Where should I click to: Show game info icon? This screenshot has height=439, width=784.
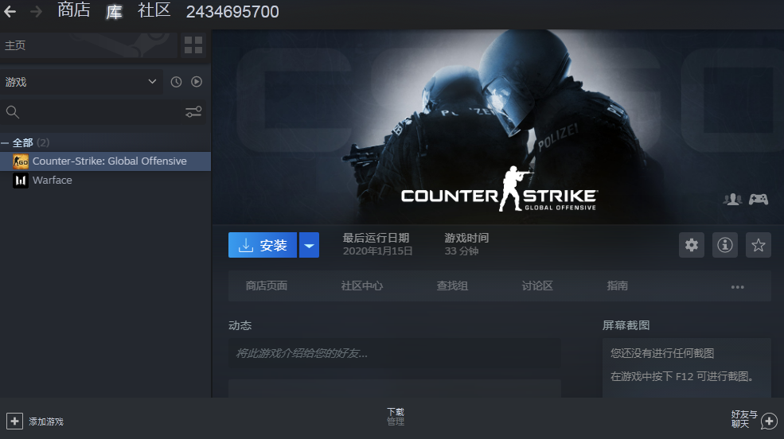click(725, 245)
